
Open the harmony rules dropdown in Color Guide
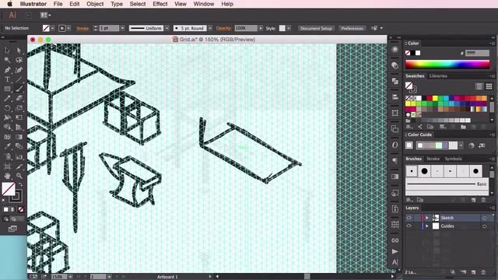coord(461,145)
